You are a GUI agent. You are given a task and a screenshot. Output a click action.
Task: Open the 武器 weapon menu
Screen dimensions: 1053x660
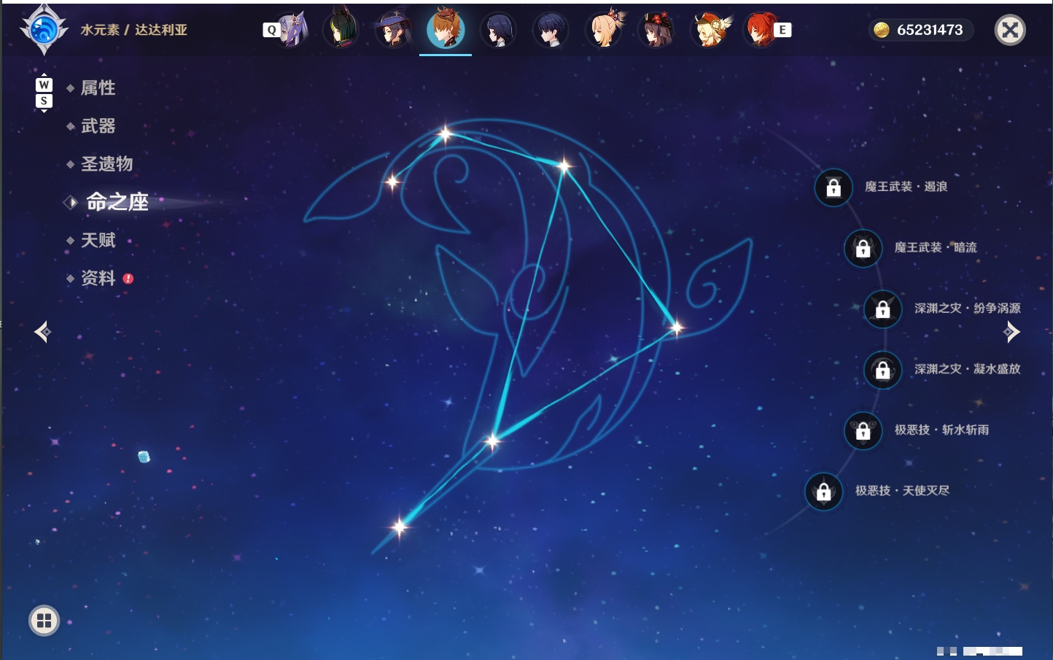[x=98, y=126]
